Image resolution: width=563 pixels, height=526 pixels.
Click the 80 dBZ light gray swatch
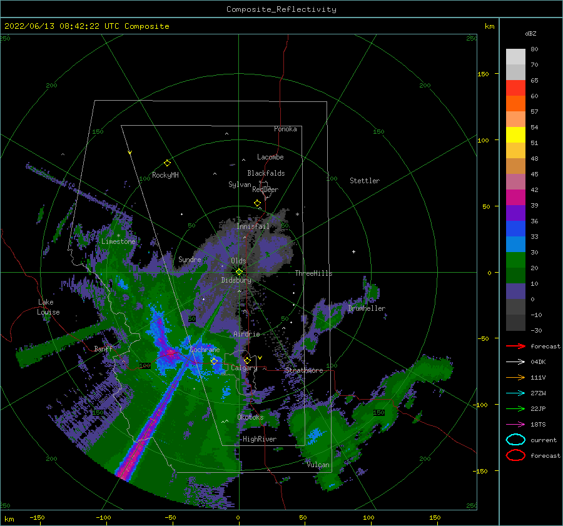coord(515,56)
